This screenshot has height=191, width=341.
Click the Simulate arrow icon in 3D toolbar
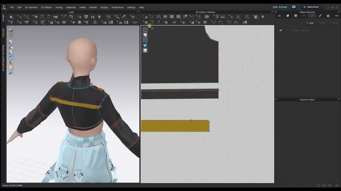coord(11,16)
